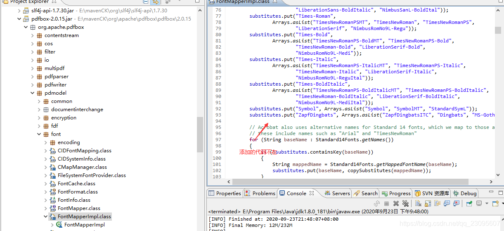Collapse the pdmodel package

[32, 93]
